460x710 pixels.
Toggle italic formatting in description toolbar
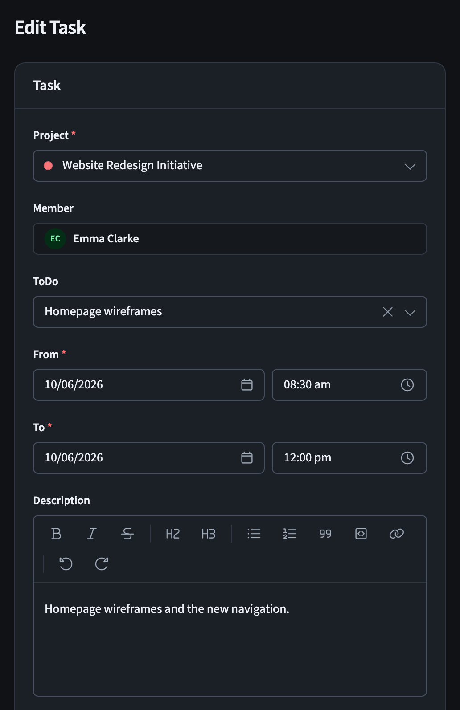pyautogui.click(x=92, y=534)
